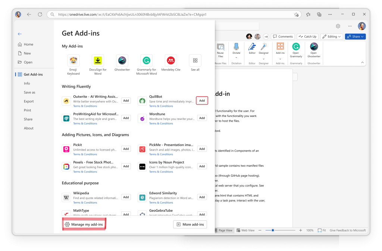Open browser collections icon
Viewport: 382px width, 251px height.
click(319, 15)
